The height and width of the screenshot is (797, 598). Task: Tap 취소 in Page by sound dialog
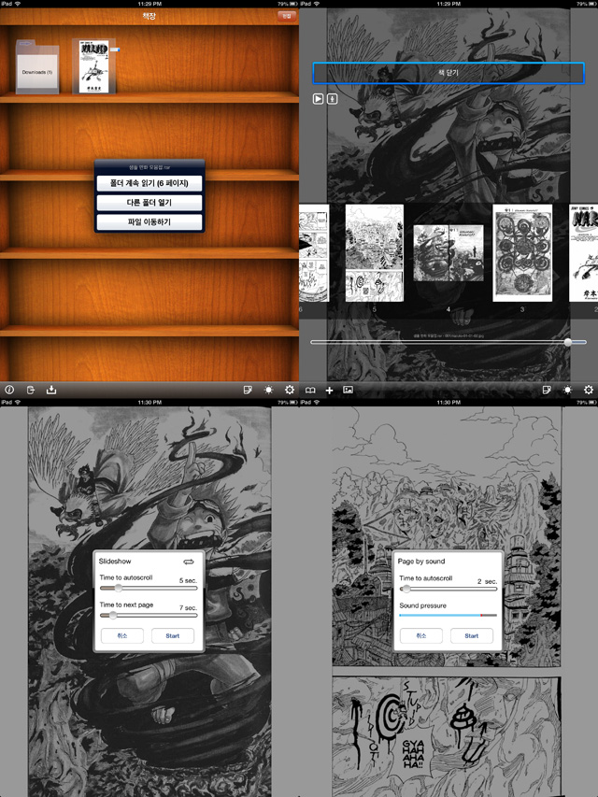(421, 636)
